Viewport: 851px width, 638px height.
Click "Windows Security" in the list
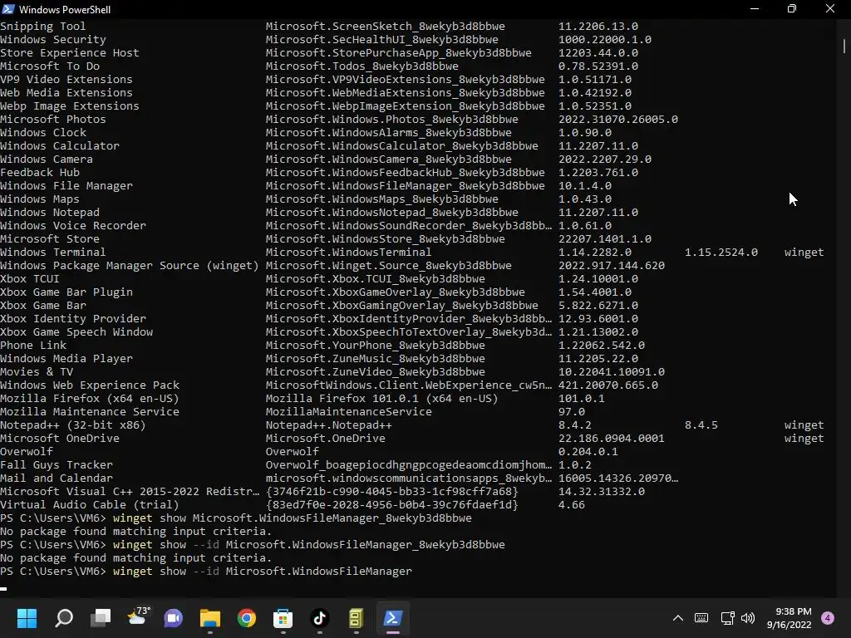coord(53,40)
